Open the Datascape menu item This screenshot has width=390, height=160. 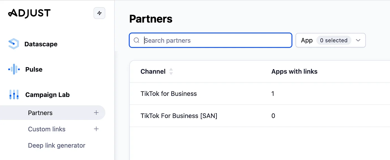pos(41,44)
